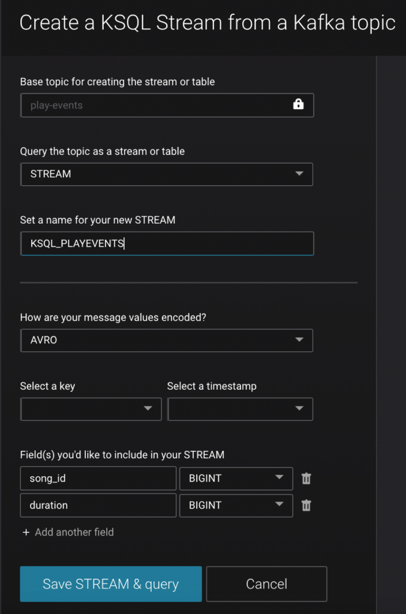Click Add another field link
This screenshot has height=614, width=406.
pyautogui.click(x=74, y=532)
